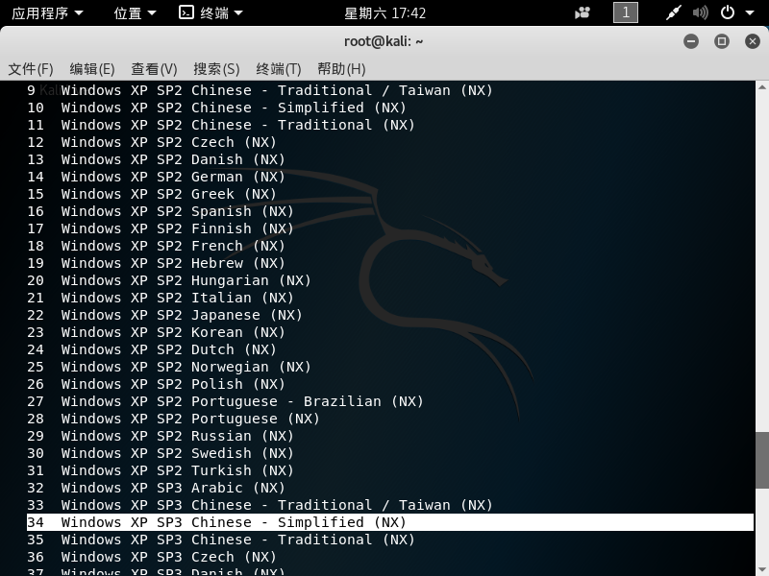Click the scrollbar up arrow
Screen dimensions: 769x576
[x=761, y=87]
